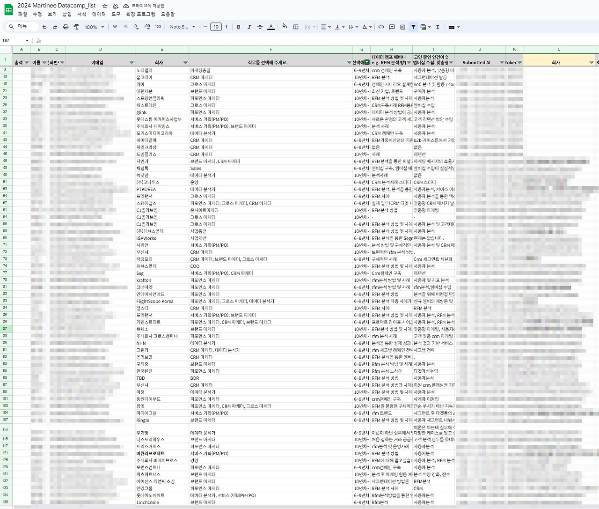
Task: Open the 도구 menu
Action: [x=116, y=15]
